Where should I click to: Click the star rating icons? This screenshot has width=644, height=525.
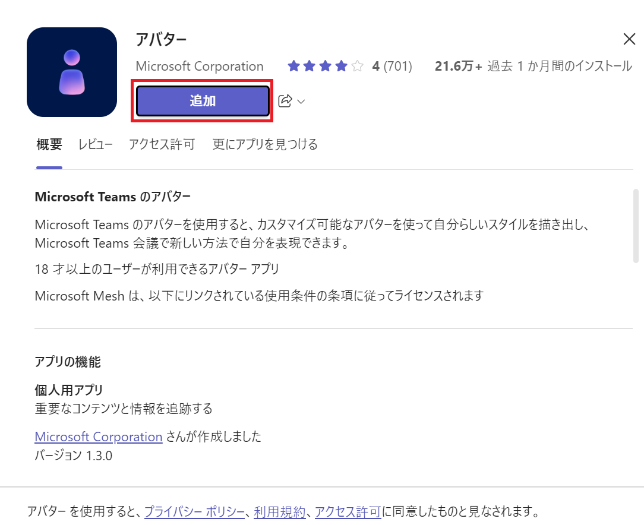[326, 66]
